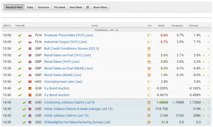Expand the Retail Sales (MoM) row arrow
Screen dimensions: 213x127
point(208,75)
